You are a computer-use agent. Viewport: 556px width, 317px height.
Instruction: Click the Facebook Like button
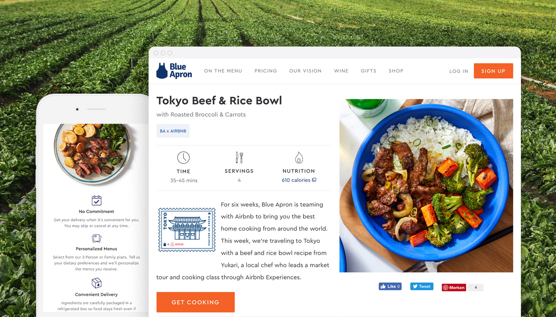390,286
